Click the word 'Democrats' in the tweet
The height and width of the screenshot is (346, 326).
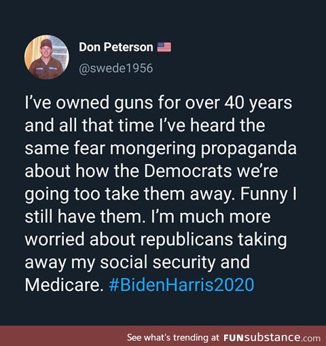pyautogui.click(x=188, y=171)
